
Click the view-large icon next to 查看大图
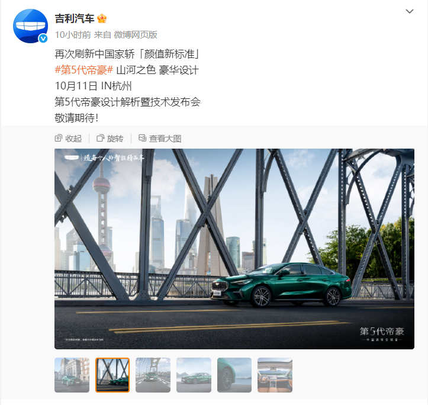(x=142, y=138)
